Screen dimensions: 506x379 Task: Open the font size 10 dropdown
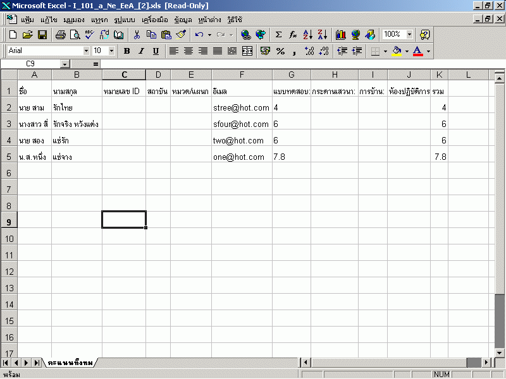coord(112,51)
